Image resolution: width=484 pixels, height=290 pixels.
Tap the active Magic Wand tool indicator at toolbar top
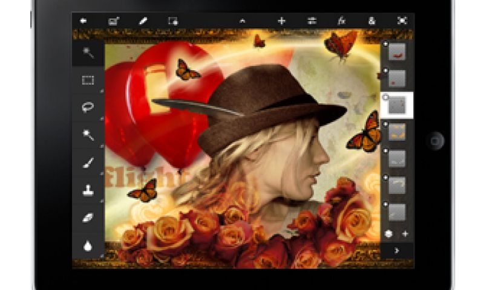click(x=88, y=53)
